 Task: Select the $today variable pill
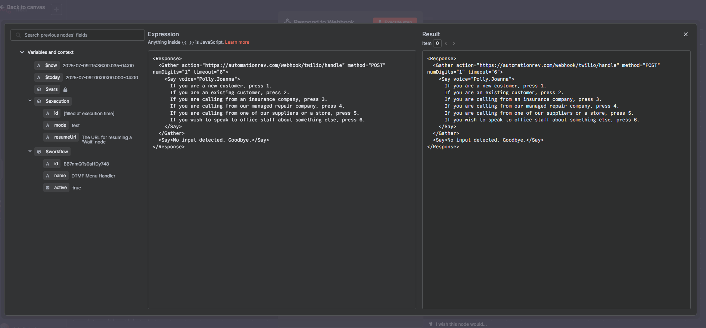click(x=52, y=77)
